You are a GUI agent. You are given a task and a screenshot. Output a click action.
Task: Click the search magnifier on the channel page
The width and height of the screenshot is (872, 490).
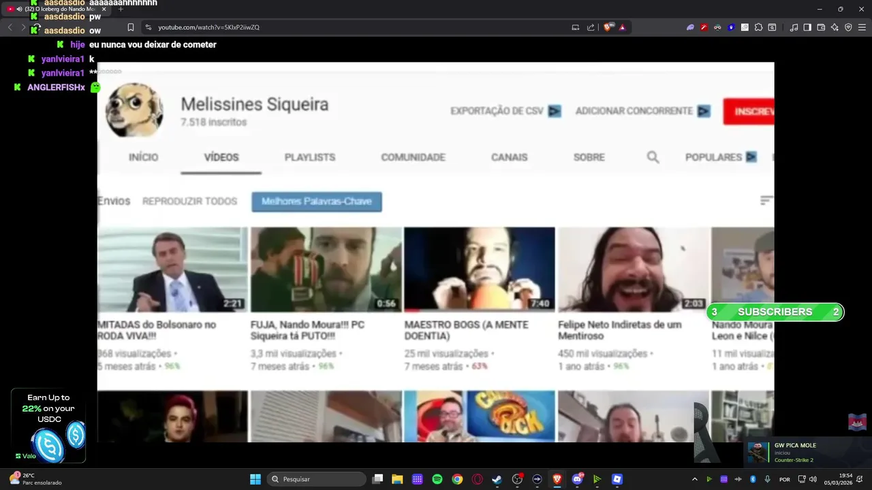653,157
